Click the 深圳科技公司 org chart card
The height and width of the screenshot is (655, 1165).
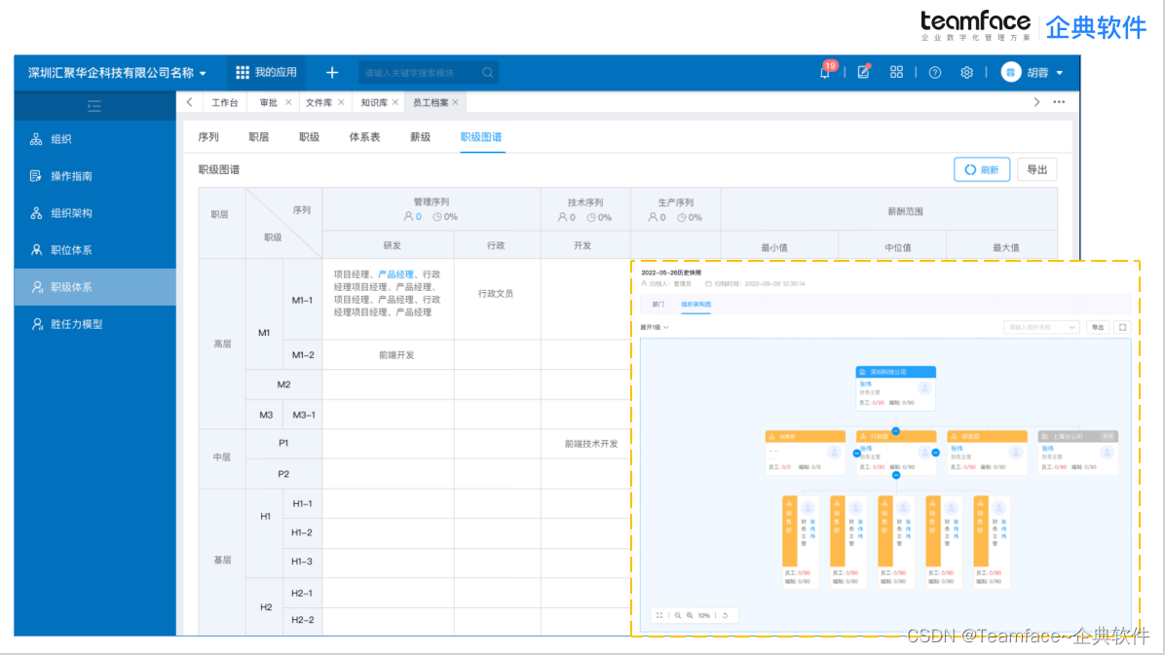tap(895, 387)
